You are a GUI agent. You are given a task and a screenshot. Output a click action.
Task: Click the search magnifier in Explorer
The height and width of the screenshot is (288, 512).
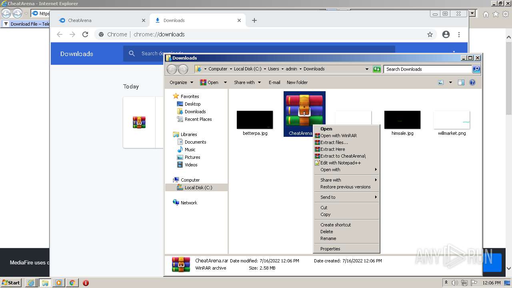476,69
